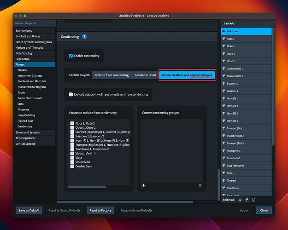The width and height of the screenshot is (288, 230).
Task: Select all custom score layouts icon
Action: (x=253, y=200)
